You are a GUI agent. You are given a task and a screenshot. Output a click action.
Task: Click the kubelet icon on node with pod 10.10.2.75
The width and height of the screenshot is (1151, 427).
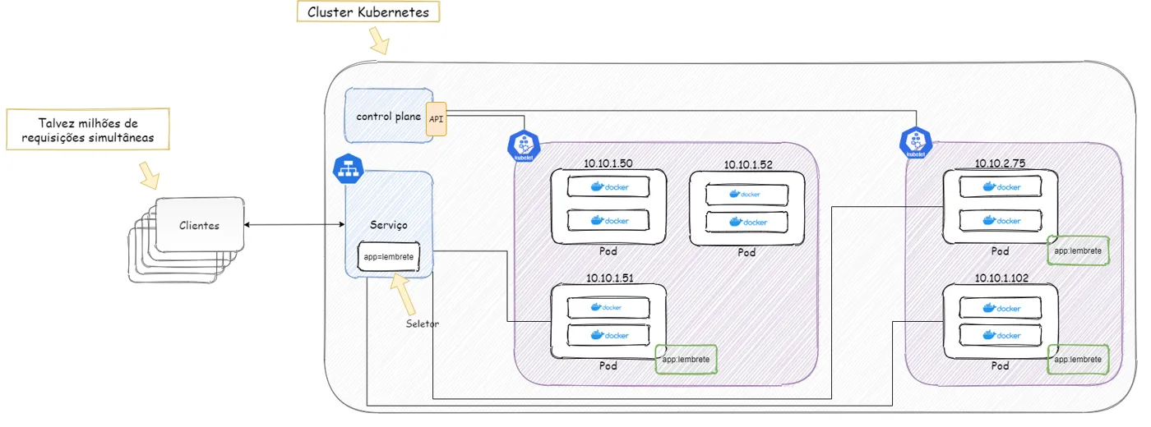tap(915, 143)
